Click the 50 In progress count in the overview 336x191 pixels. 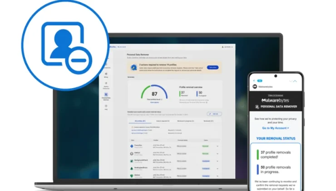(202, 94)
